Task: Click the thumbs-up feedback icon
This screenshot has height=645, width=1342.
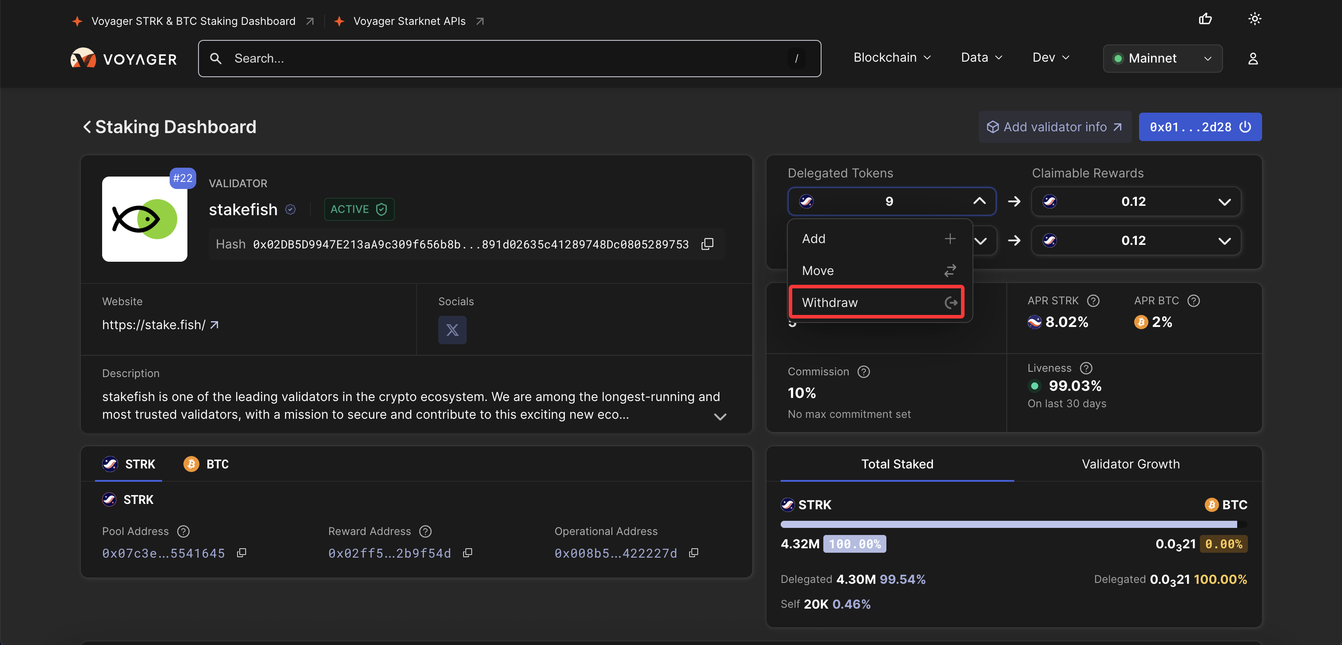Action: point(1205,19)
